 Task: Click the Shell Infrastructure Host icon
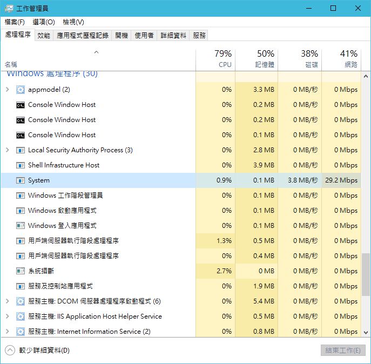click(x=21, y=165)
